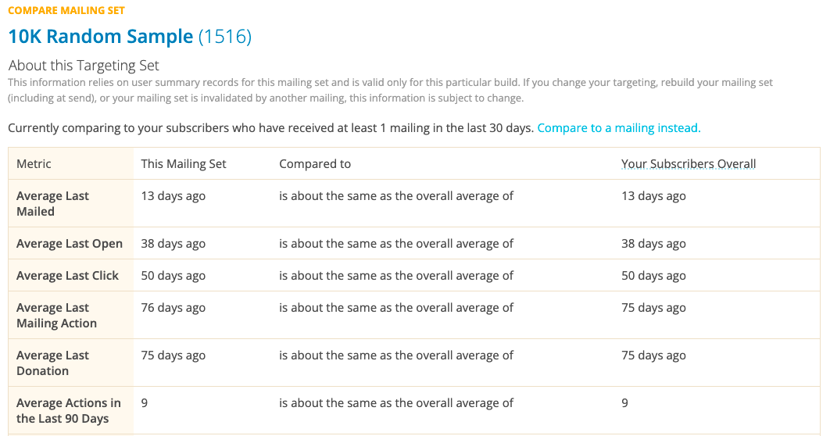Click the "76 days ago" mailing set value
Image resolution: width=830 pixels, height=436 pixels.
173,308
